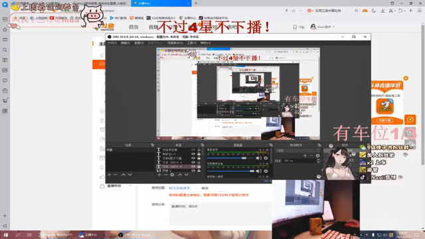Remove the selected scene with minus icon
Image resolution: width=425 pixels, height=239 pixels.
click(116, 175)
